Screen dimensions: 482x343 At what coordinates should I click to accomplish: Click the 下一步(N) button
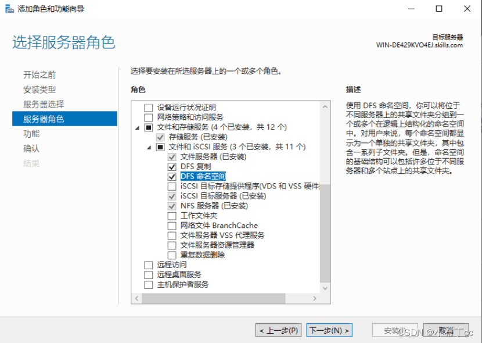click(329, 331)
